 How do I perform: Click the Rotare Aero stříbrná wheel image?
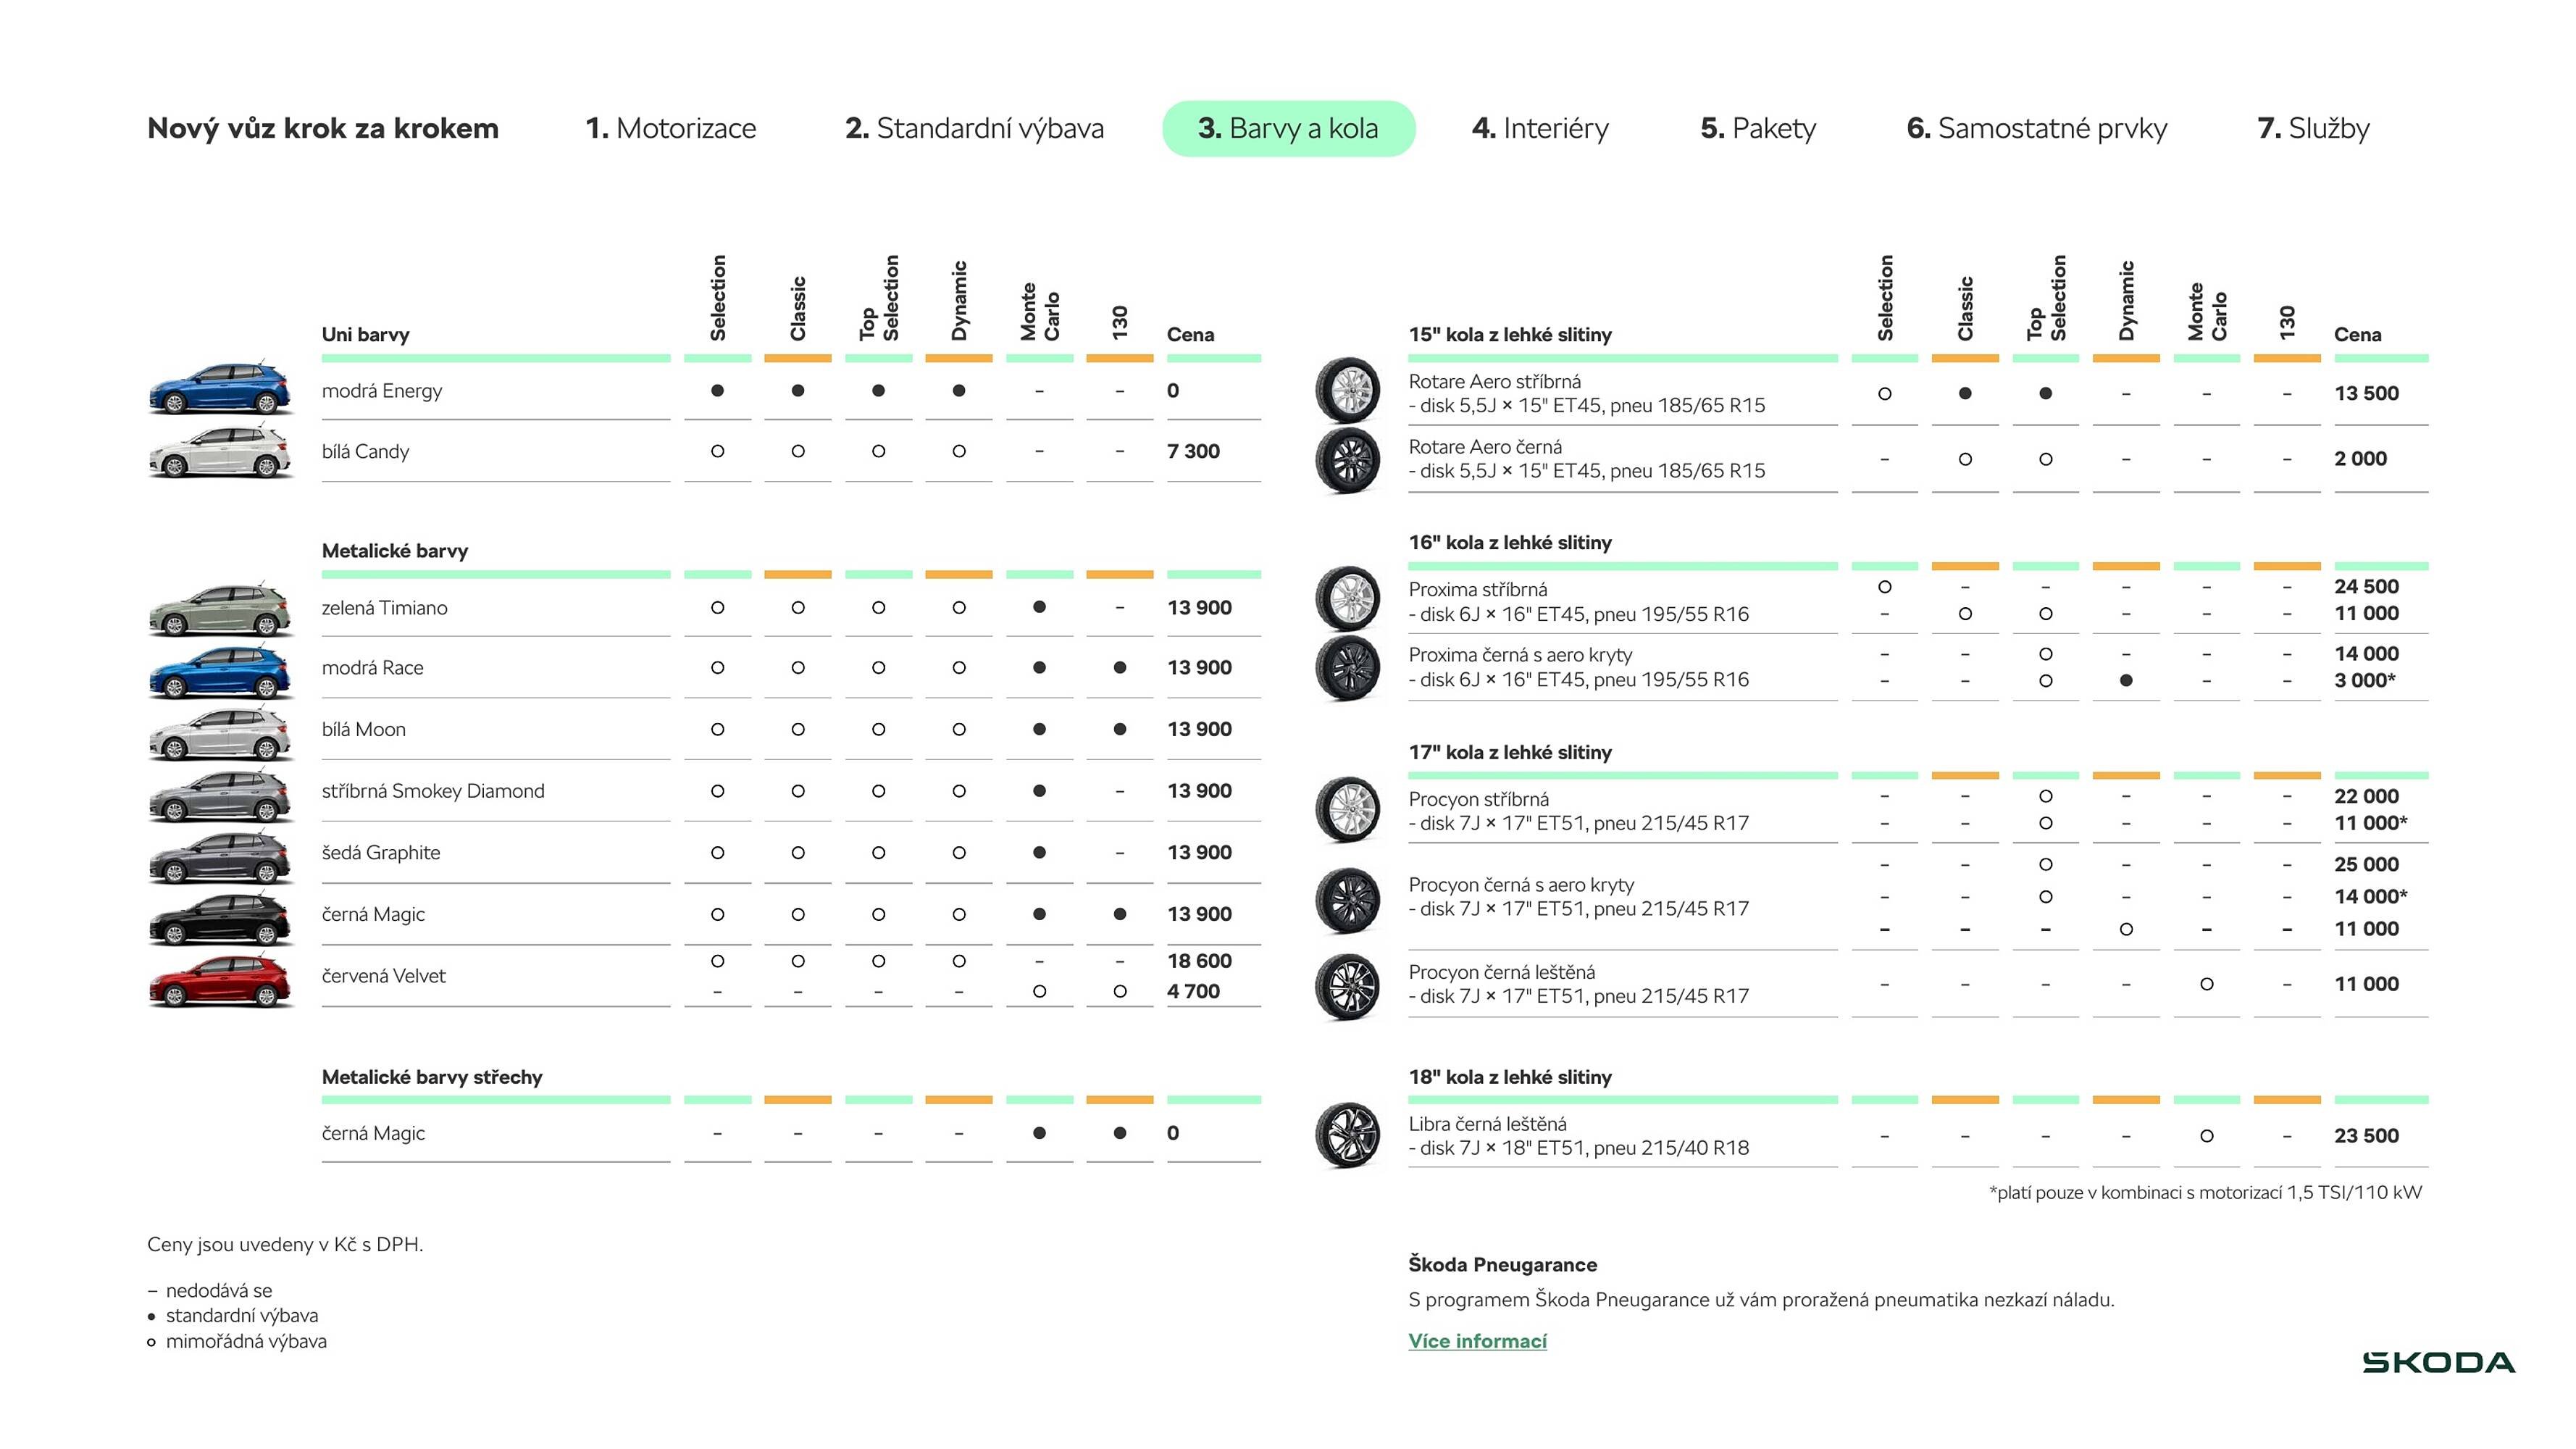coord(1347,390)
